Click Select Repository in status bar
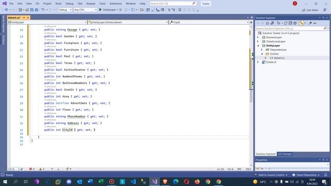331x186 pixels. (306, 175)
